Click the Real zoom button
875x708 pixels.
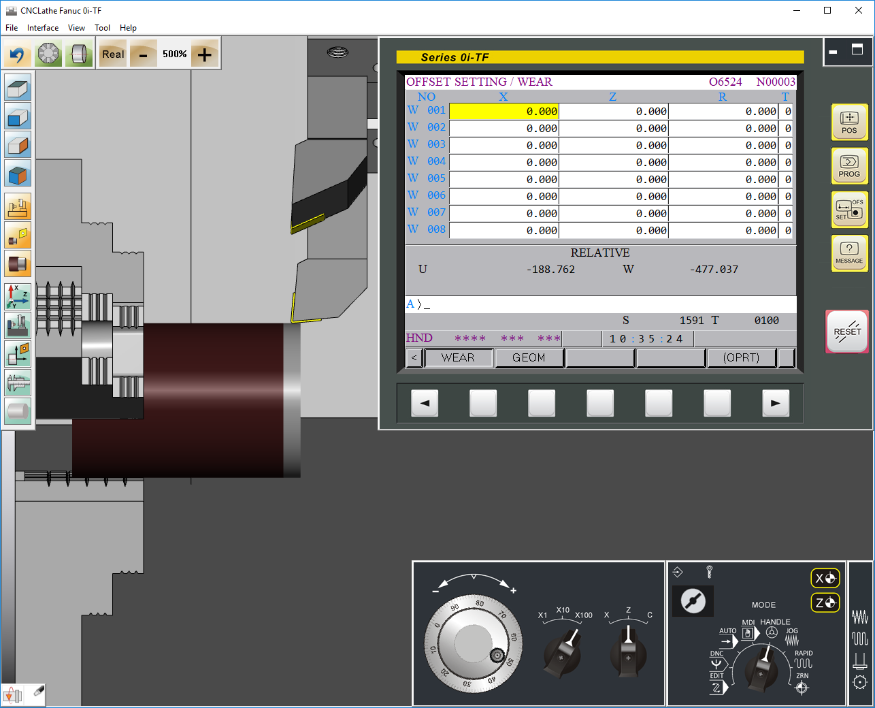tap(113, 54)
